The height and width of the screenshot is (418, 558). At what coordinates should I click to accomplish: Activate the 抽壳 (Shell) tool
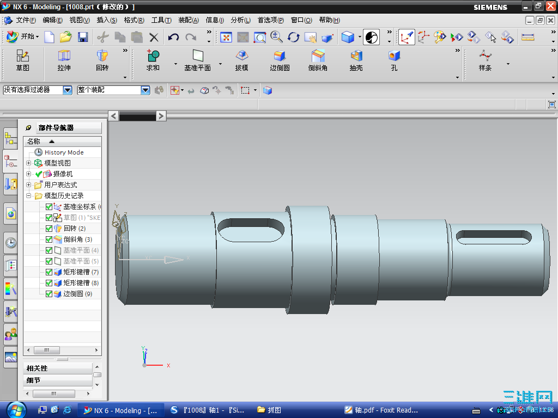click(356, 57)
